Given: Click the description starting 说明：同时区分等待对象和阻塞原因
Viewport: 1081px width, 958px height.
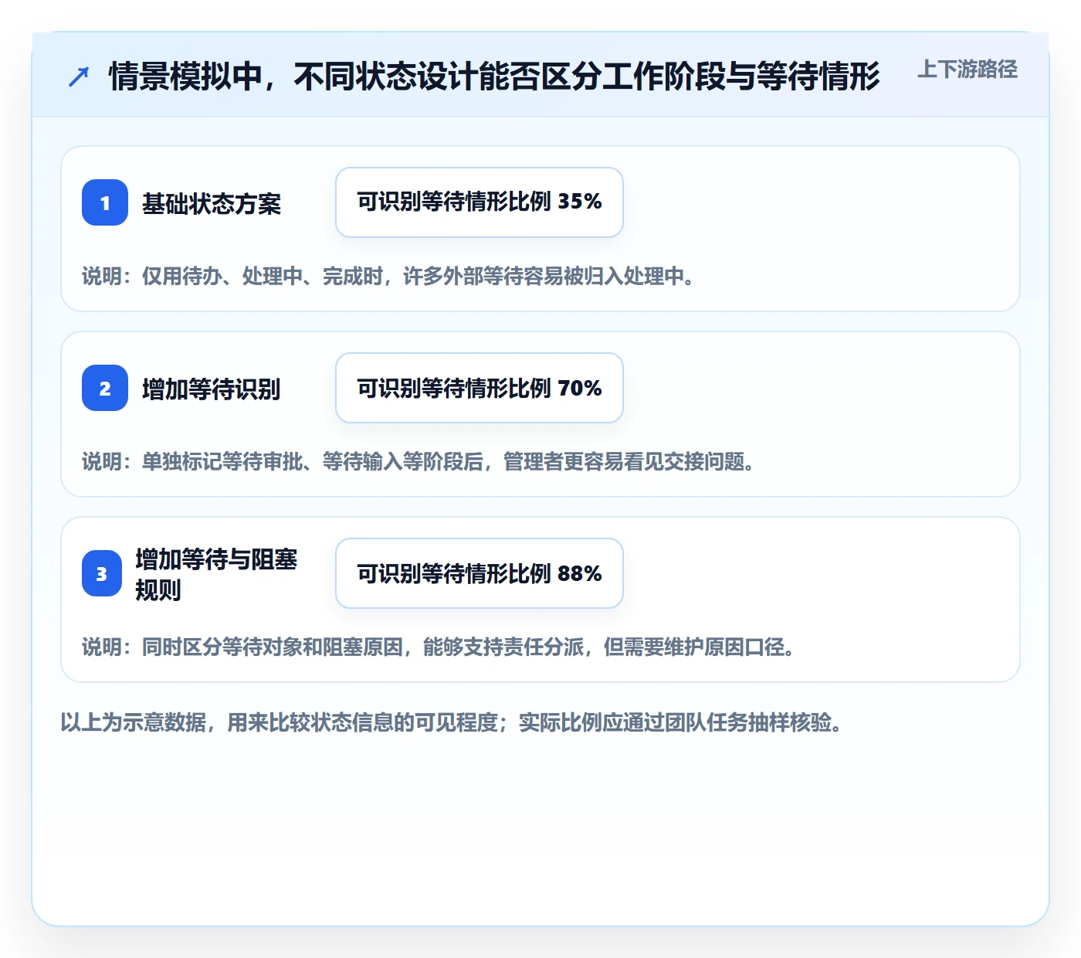Looking at the screenshot, I should 439,647.
